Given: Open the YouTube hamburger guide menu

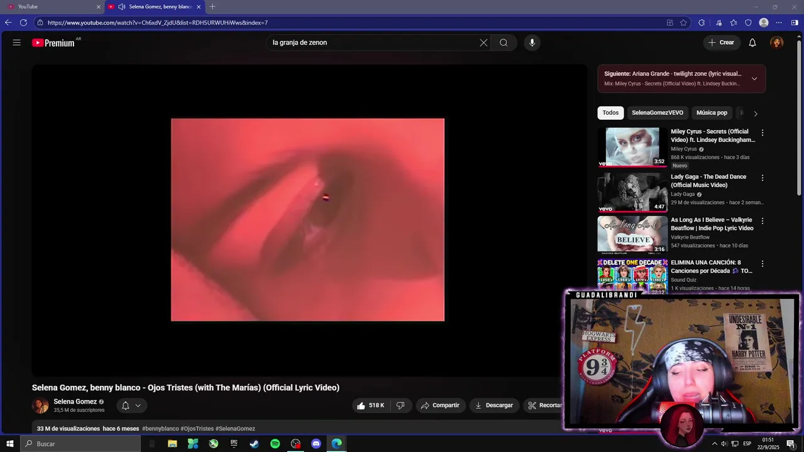Looking at the screenshot, I should (x=17, y=43).
